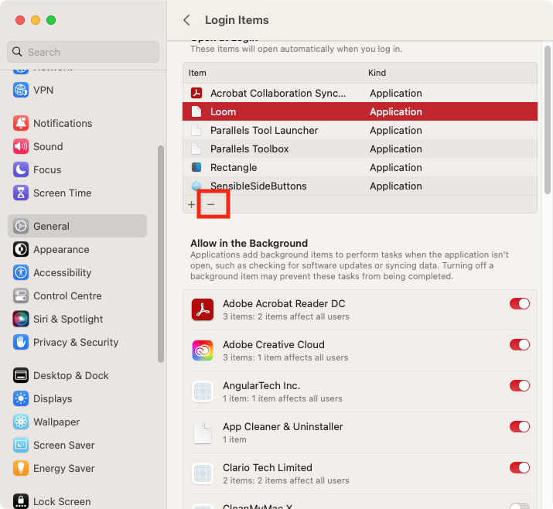Open Screen Time settings

[77, 193]
